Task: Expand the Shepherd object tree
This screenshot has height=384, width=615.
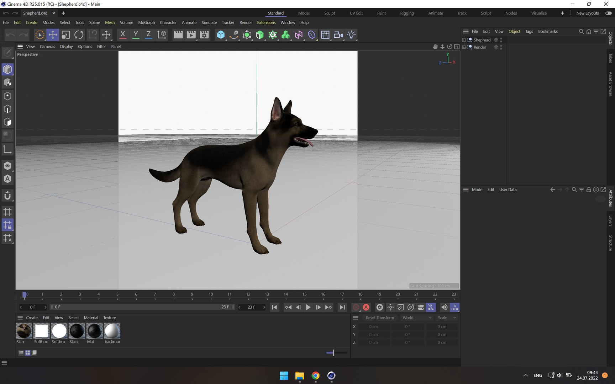Action: [464, 40]
